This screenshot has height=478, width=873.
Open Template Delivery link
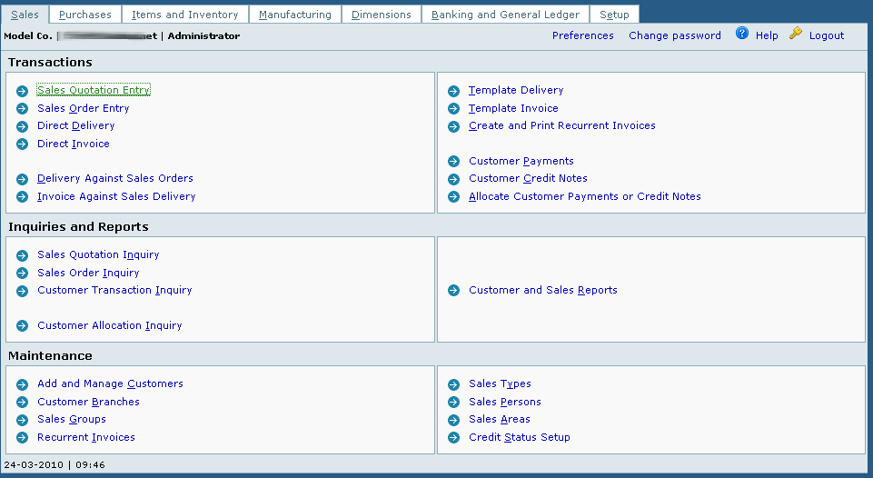click(x=516, y=90)
